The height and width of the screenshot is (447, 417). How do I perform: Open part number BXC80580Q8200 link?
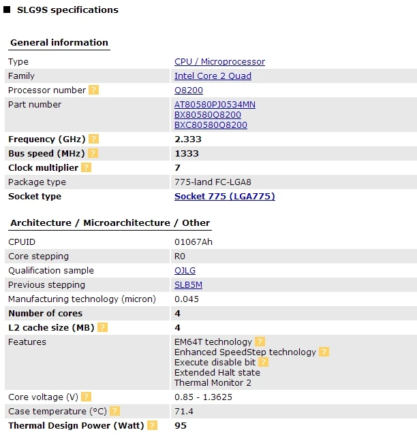(x=211, y=125)
